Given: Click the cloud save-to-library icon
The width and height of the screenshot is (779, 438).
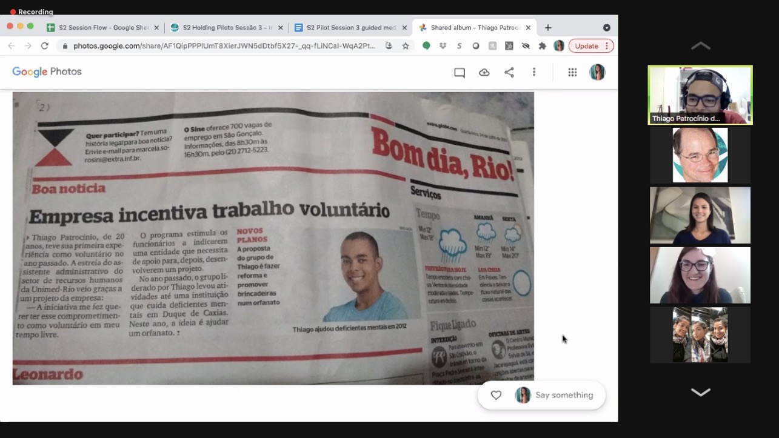Looking at the screenshot, I should tap(484, 73).
